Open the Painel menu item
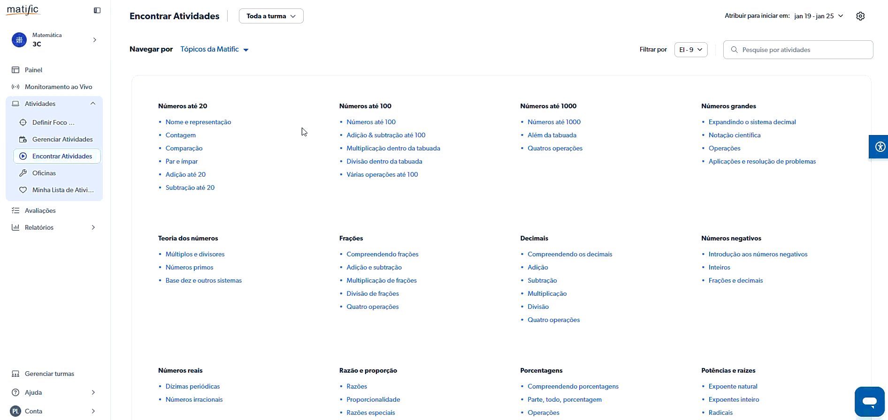 [x=33, y=70]
